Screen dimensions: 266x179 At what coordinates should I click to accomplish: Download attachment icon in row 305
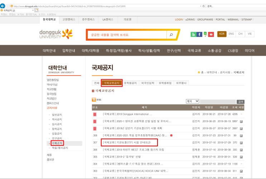coord(241,157)
